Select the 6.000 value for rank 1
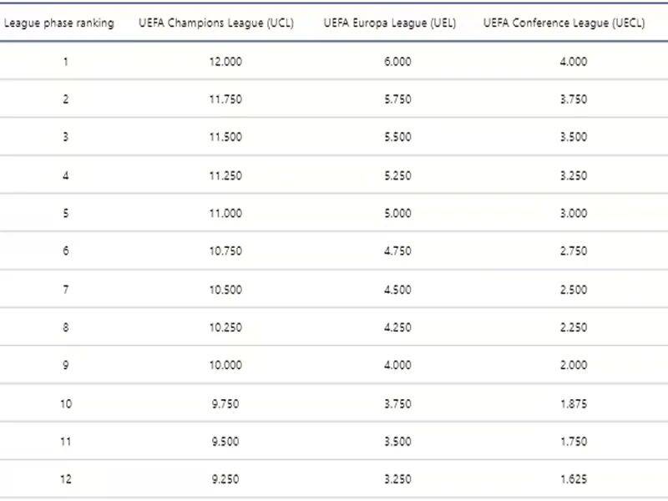 click(x=397, y=62)
